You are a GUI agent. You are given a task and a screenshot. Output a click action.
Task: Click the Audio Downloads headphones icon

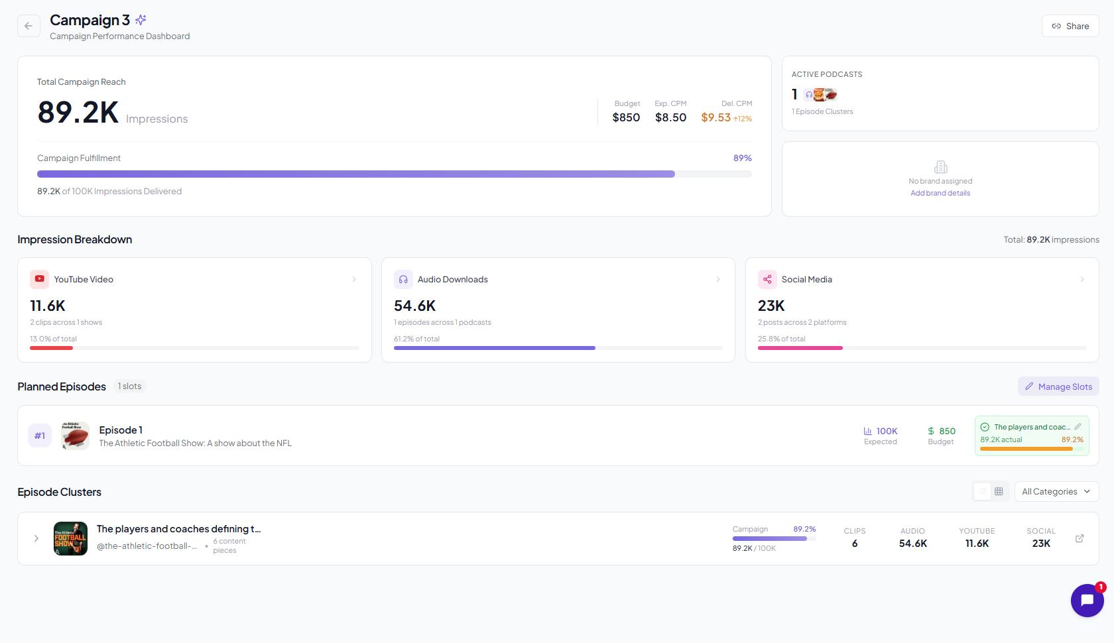(403, 279)
